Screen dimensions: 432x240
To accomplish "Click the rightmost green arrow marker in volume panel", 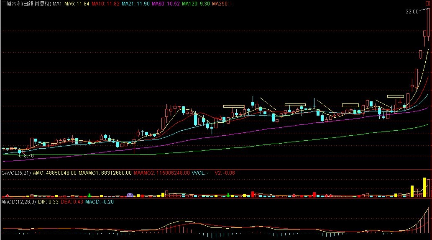I will click(x=228, y=195).
